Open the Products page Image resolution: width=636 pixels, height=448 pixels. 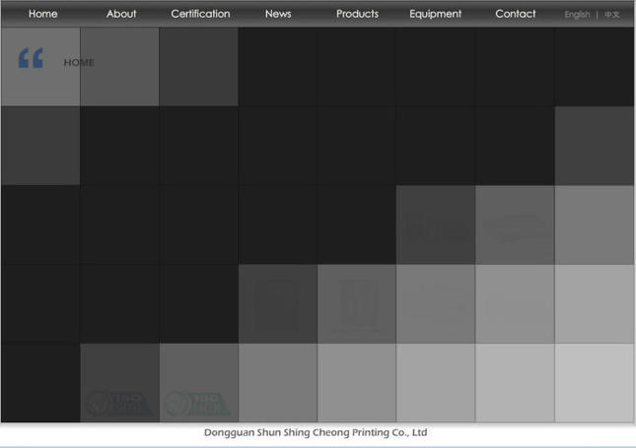[x=357, y=14]
